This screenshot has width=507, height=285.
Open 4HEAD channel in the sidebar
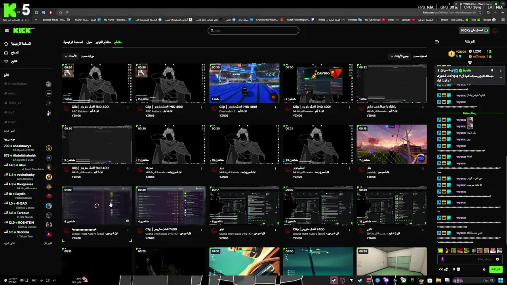pos(28,205)
